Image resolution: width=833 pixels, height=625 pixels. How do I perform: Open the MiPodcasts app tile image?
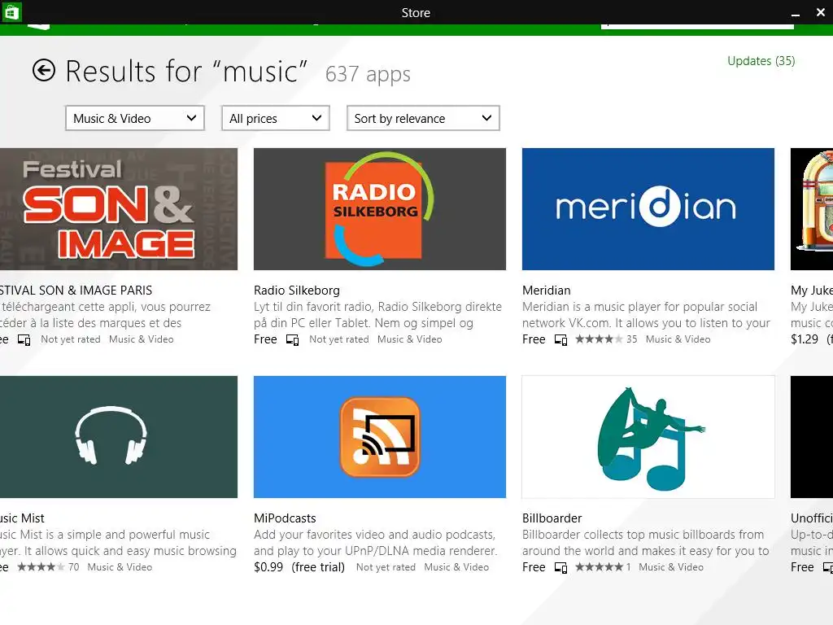pyautogui.click(x=380, y=437)
